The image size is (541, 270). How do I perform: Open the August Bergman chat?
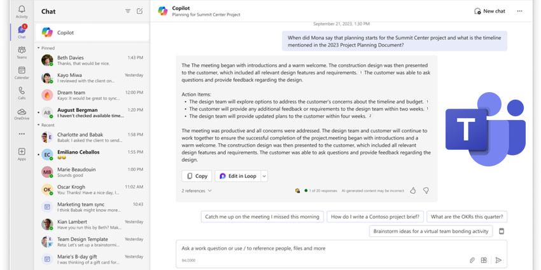(x=92, y=112)
